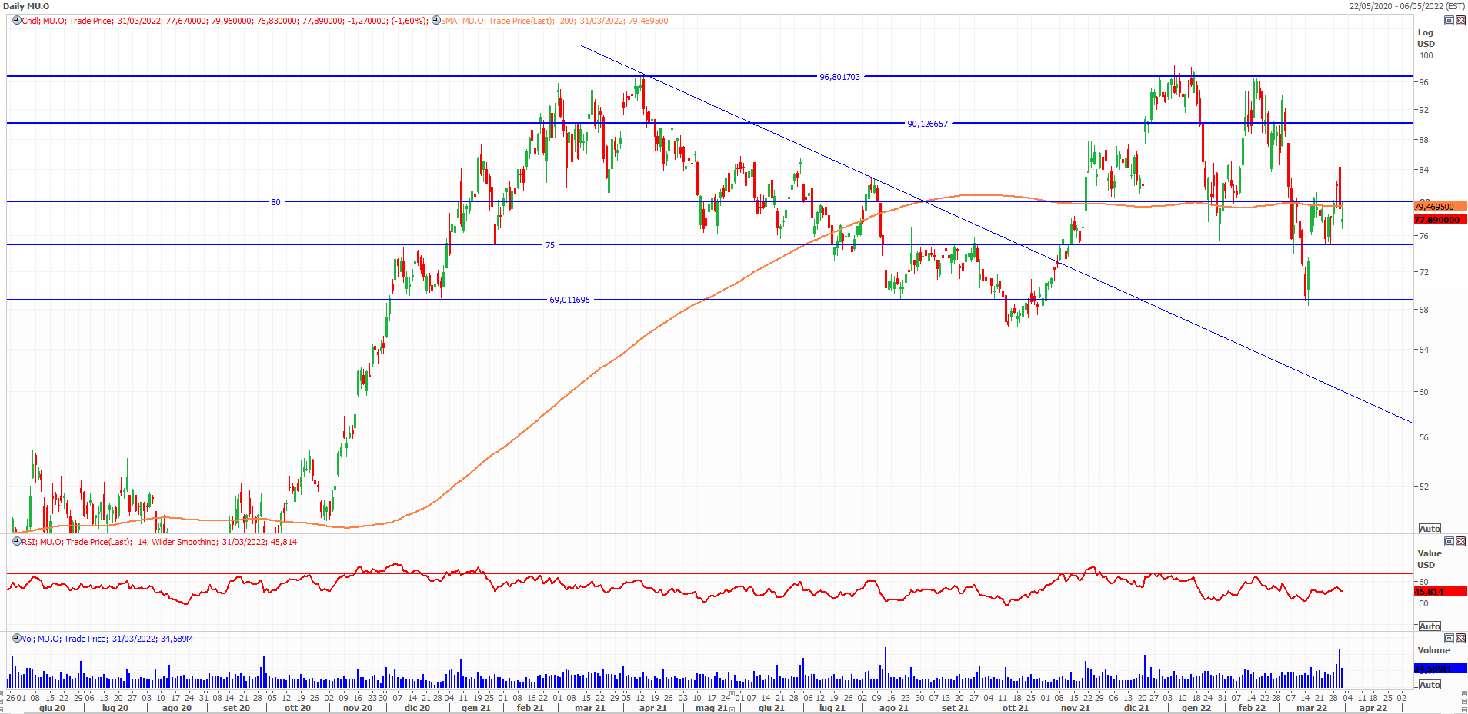
Task: Maximize the main price chart pane
Action: (x=1449, y=21)
